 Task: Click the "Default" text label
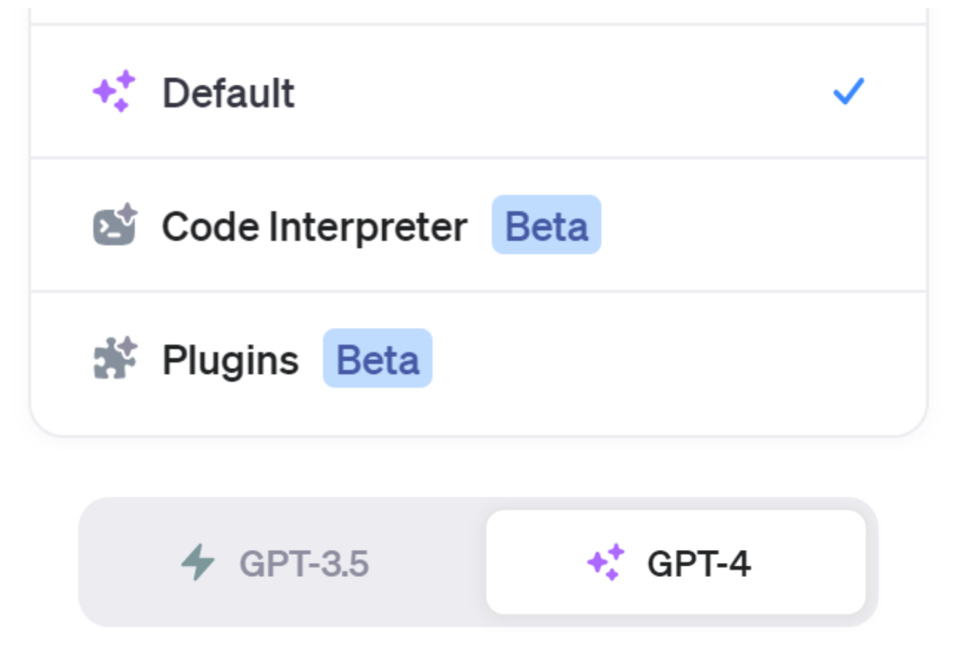click(x=228, y=92)
